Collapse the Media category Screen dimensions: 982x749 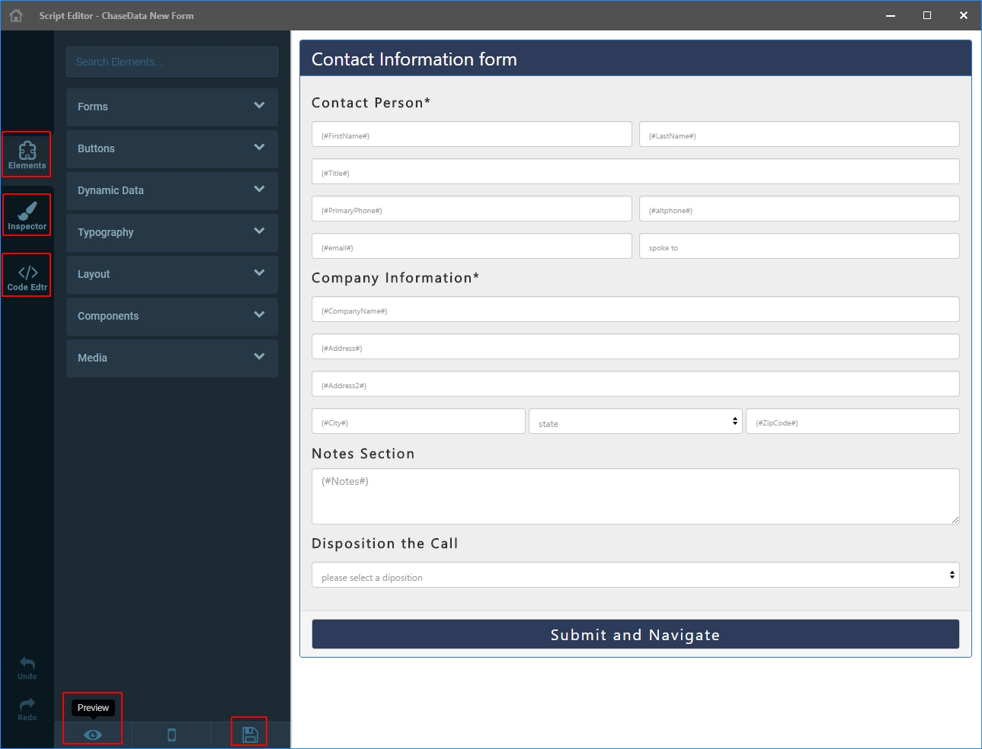pyautogui.click(x=171, y=358)
